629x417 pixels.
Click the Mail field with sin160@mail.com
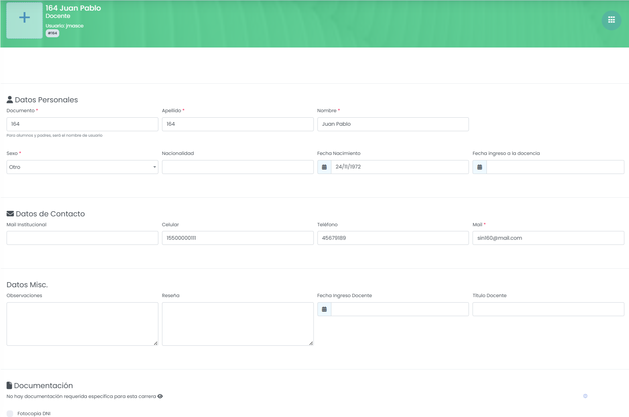pyautogui.click(x=548, y=238)
